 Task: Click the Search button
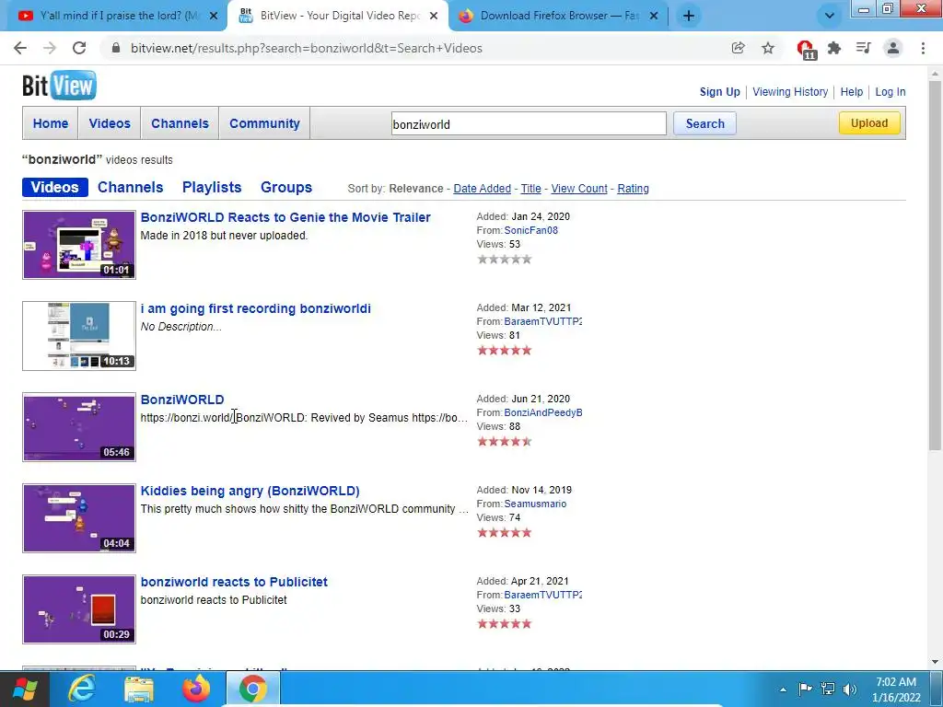[x=704, y=124]
